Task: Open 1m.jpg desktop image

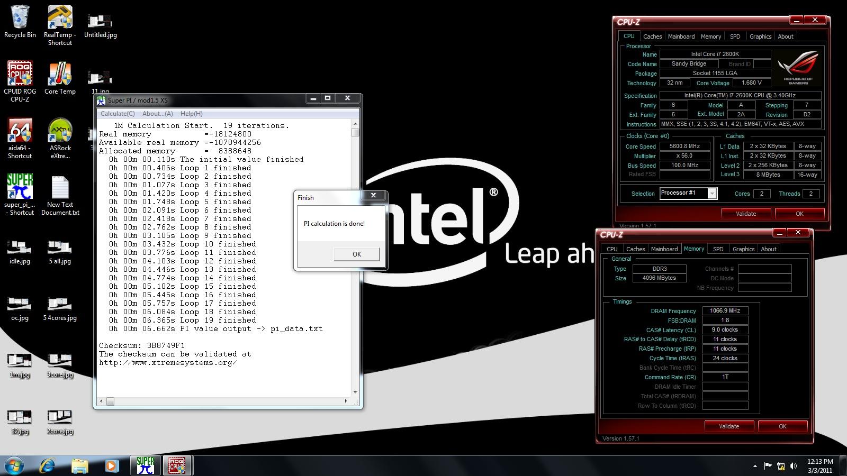Action: click(20, 365)
